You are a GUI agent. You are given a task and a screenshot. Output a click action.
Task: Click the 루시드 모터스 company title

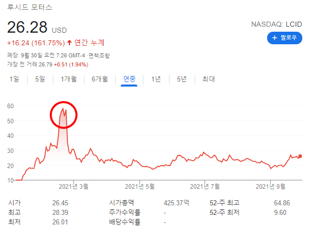pyautogui.click(x=30, y=8)
